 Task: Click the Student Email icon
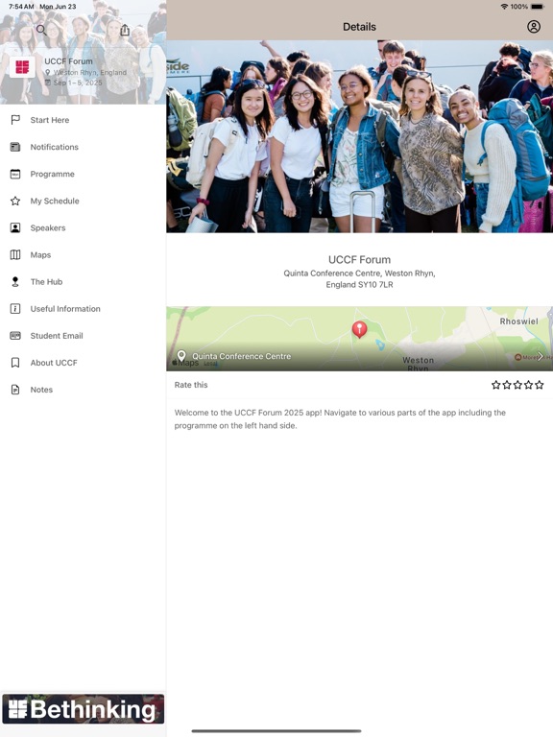[15, 336]
